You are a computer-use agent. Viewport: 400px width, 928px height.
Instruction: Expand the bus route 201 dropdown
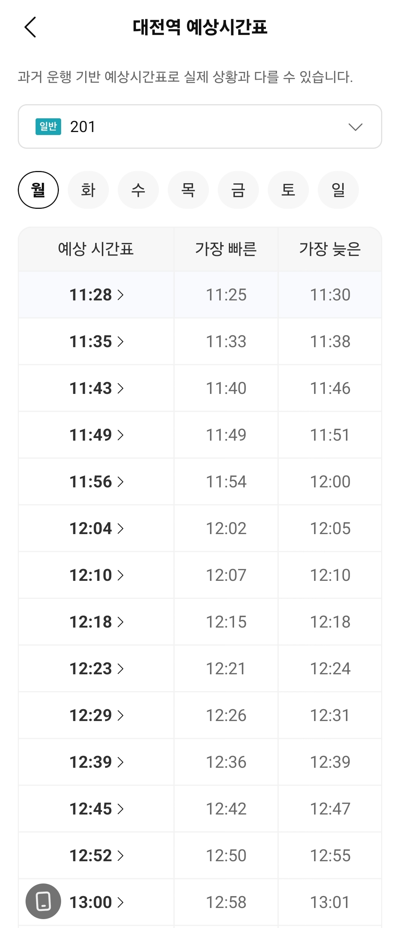click(200, 126)
